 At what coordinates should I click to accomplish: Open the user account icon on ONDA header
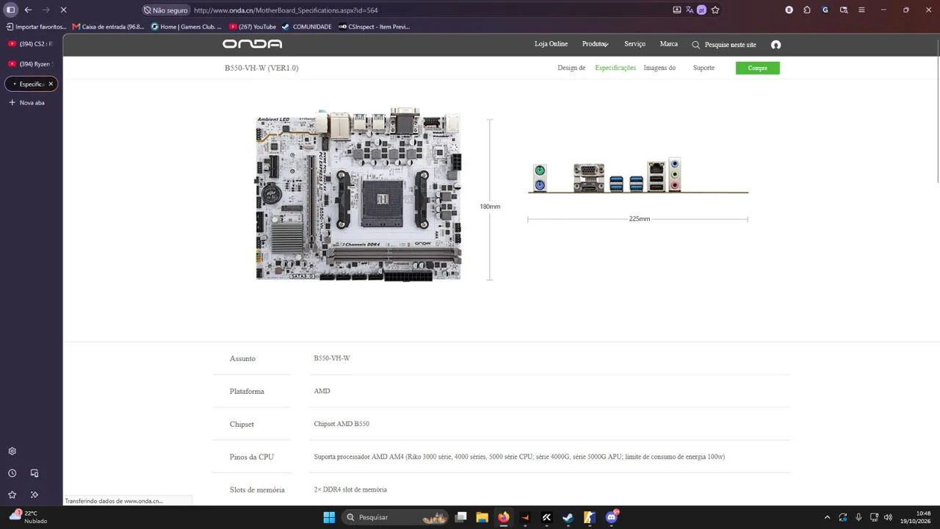point(775,45)
